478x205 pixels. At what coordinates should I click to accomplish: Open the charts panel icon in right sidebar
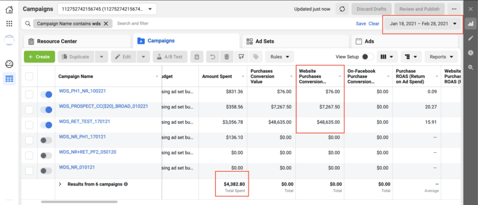(471, 23)
